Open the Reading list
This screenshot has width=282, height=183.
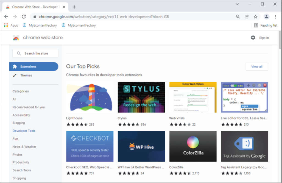click(x=266, y=25)
